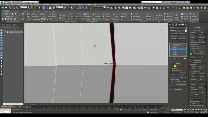
Task: Activate the Select and Scale tool
Action: [x=50, y=8]
